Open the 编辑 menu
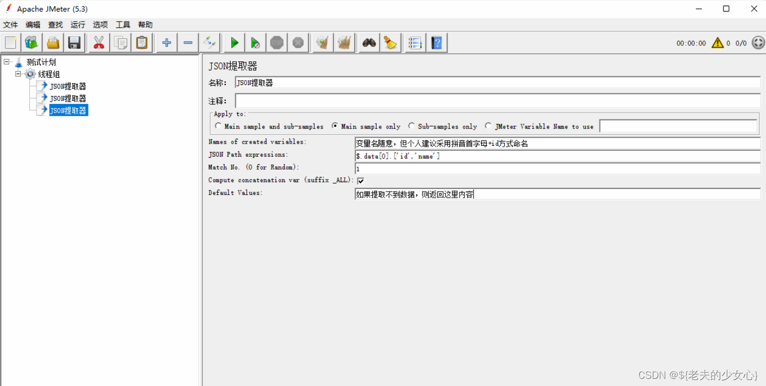 [x=33, y=25]
